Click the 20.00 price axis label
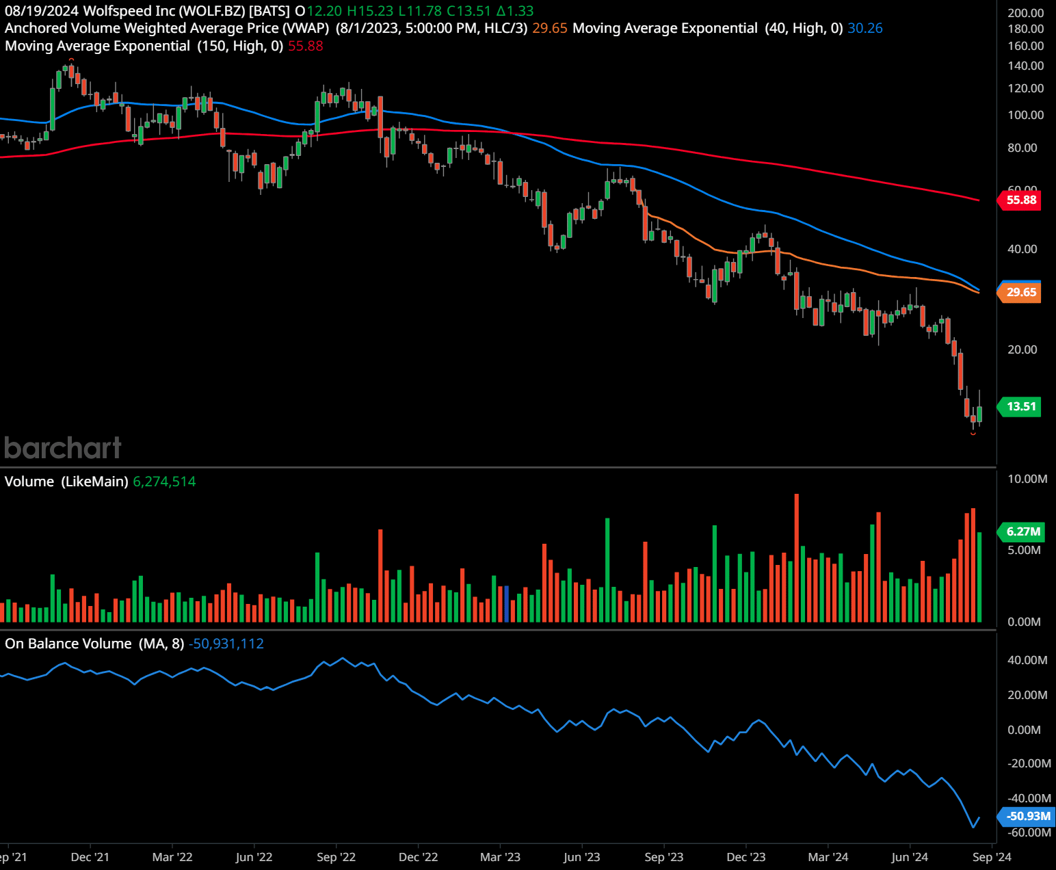 pos(1022,350)
